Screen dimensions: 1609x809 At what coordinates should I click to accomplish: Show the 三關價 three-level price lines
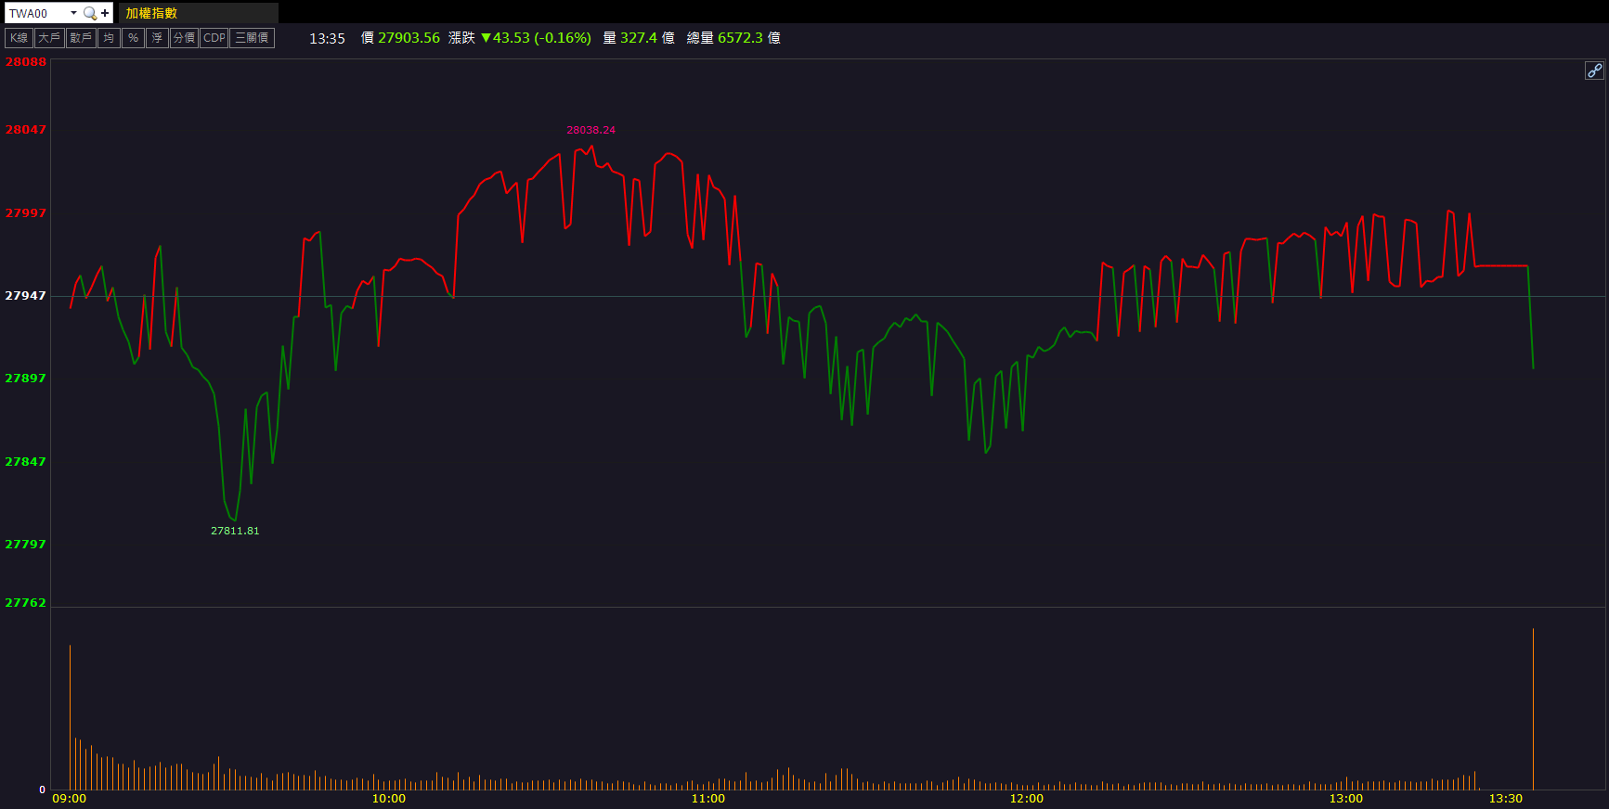pos(252,38)
